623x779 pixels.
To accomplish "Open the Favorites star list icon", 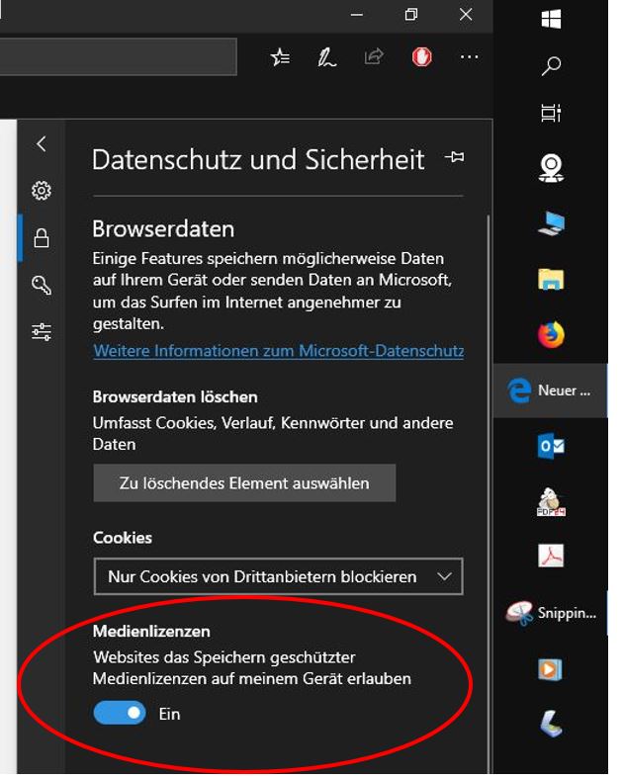I will point(281,57).
